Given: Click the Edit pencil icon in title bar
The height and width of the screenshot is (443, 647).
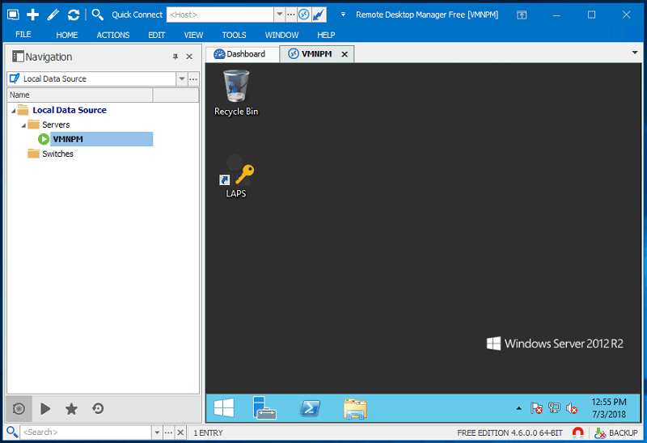Looking at the screenshot, I should [x=53, y=15].
